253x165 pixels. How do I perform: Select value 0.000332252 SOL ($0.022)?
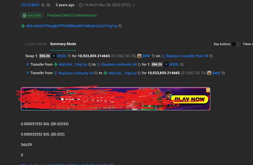click(x=42, y=134)
